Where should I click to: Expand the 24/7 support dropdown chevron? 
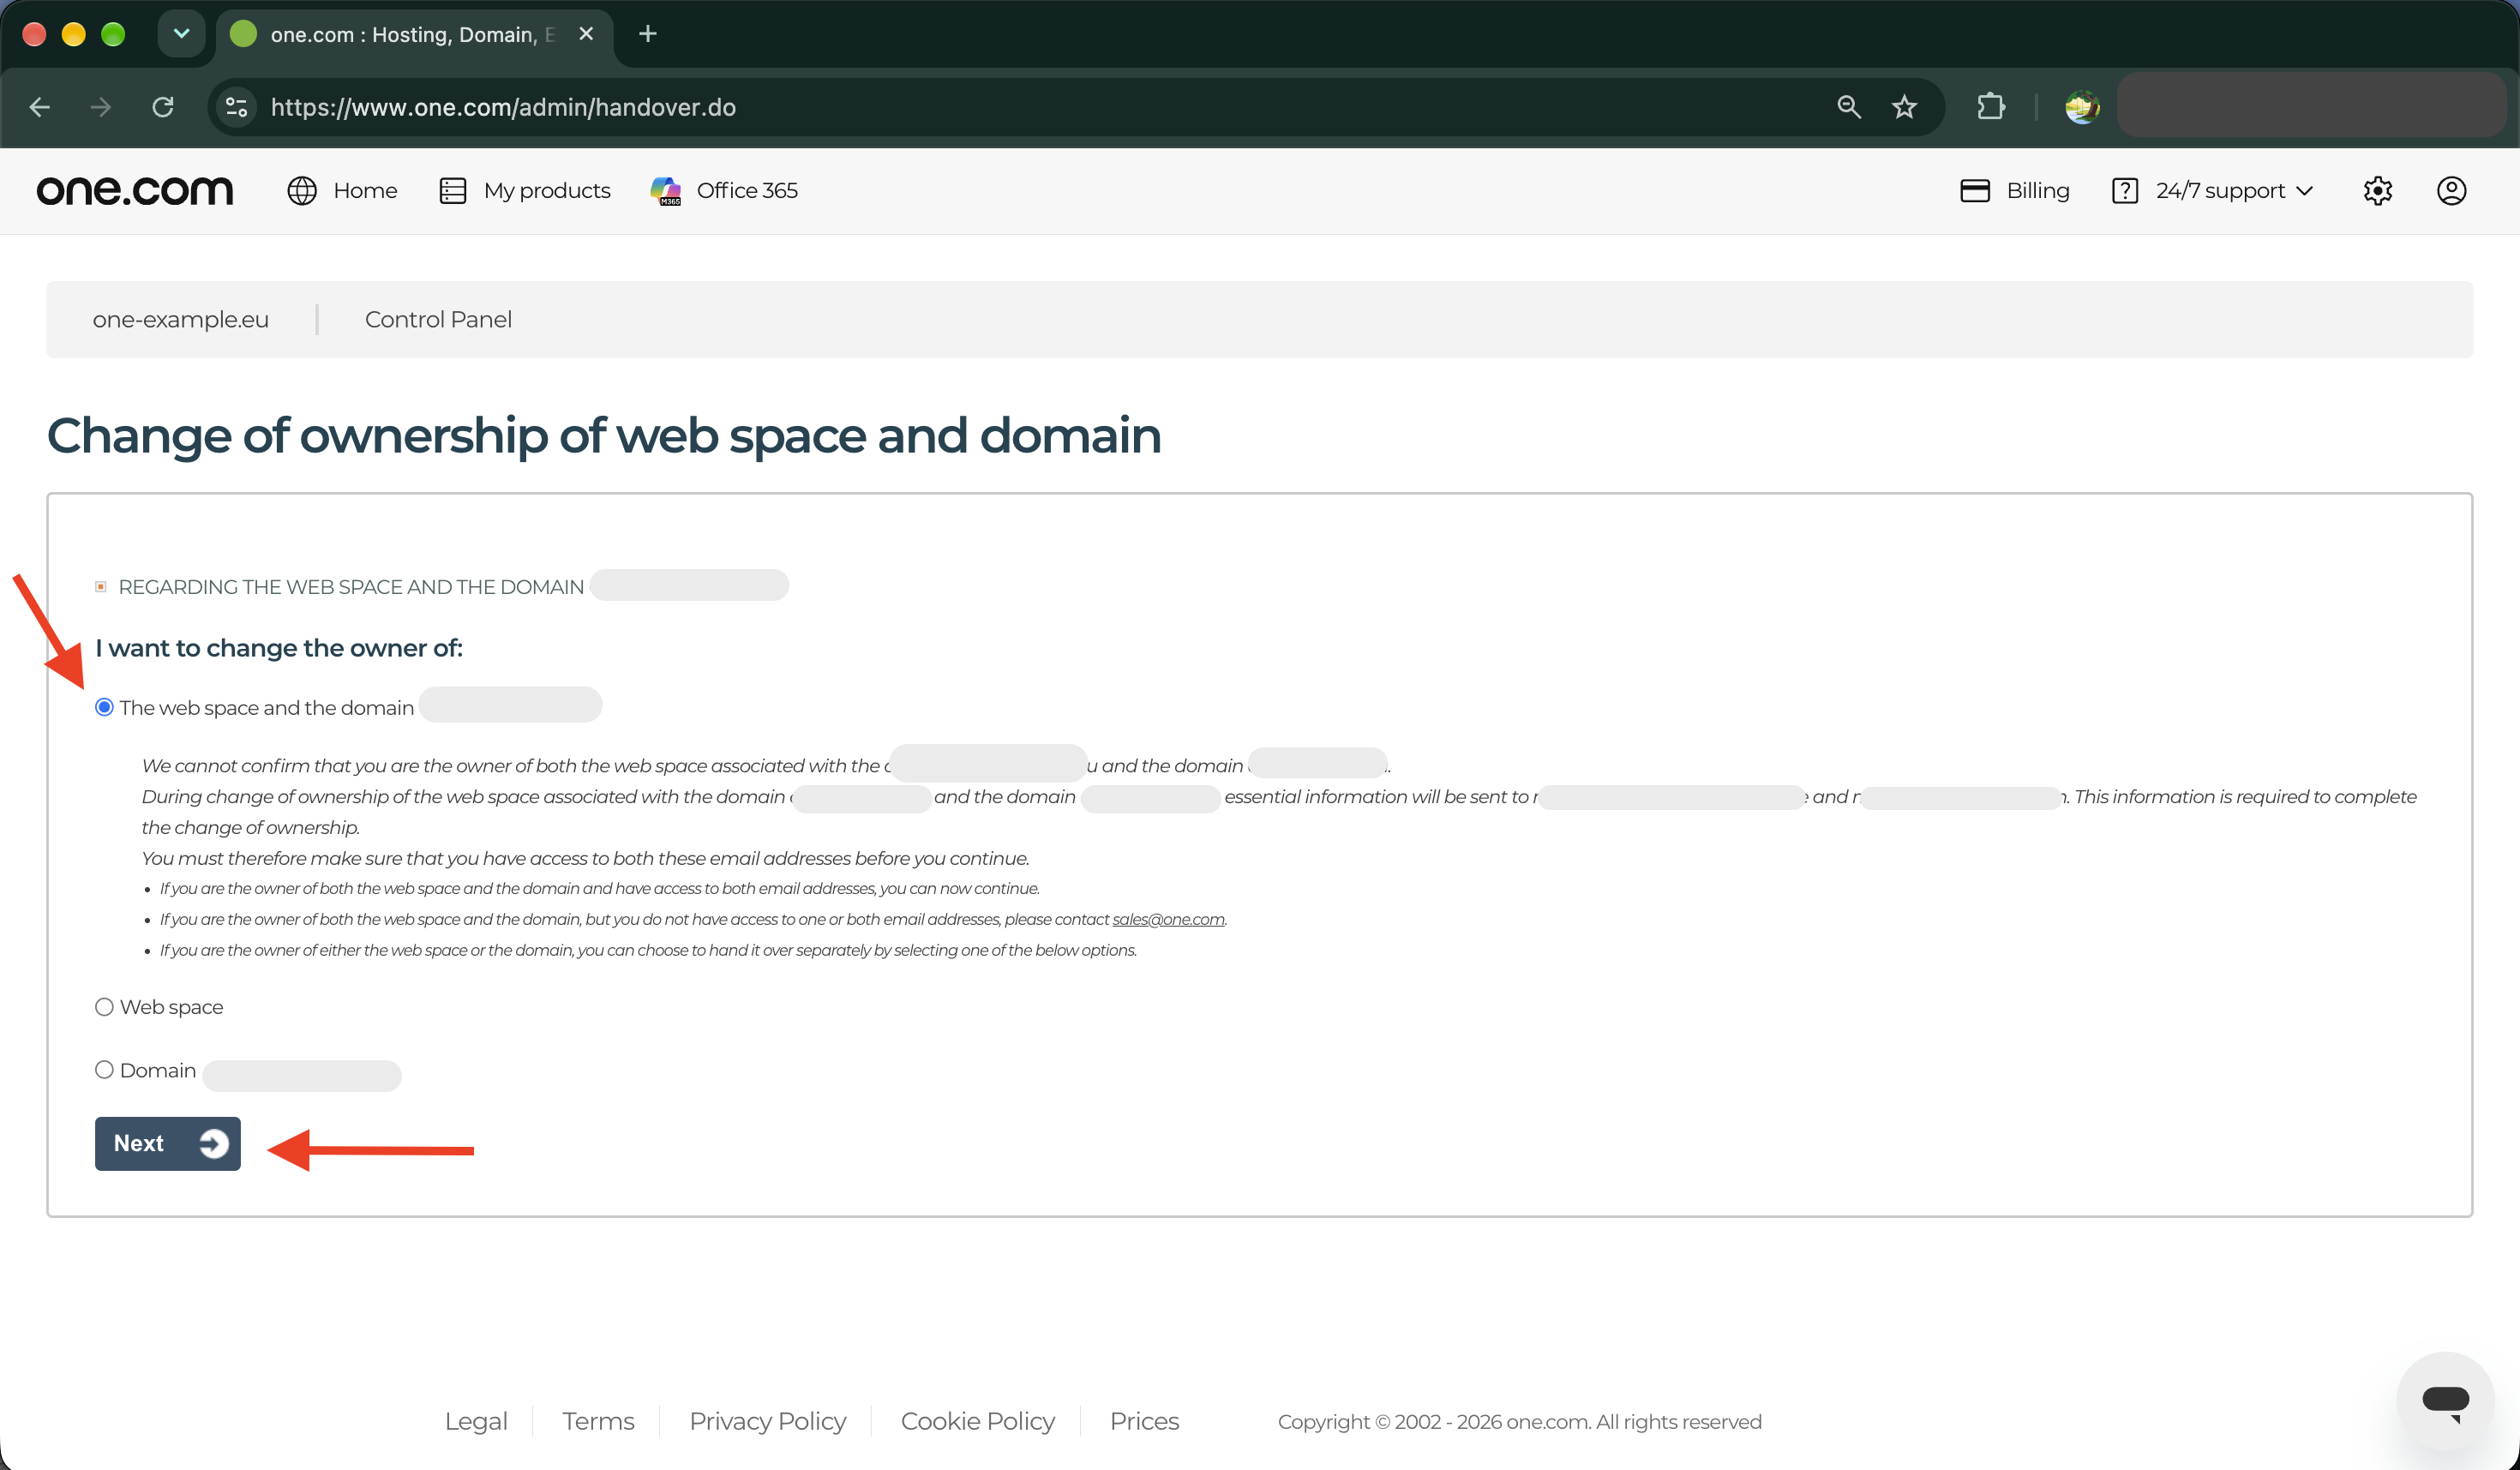2305,191
